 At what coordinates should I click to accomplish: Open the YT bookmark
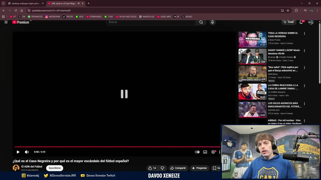tap(13, 17)
